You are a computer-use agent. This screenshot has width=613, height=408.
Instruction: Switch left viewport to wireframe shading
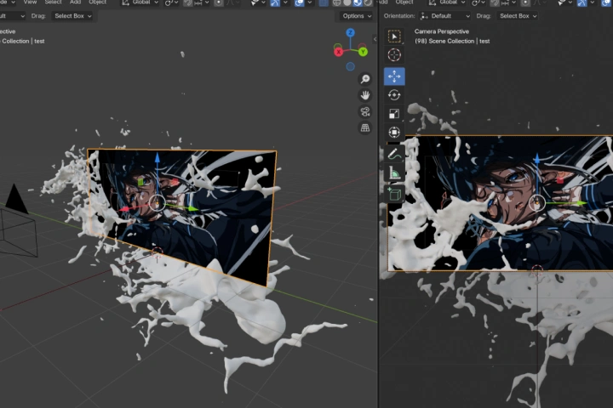pyautogui.click(x=336, y=3)
